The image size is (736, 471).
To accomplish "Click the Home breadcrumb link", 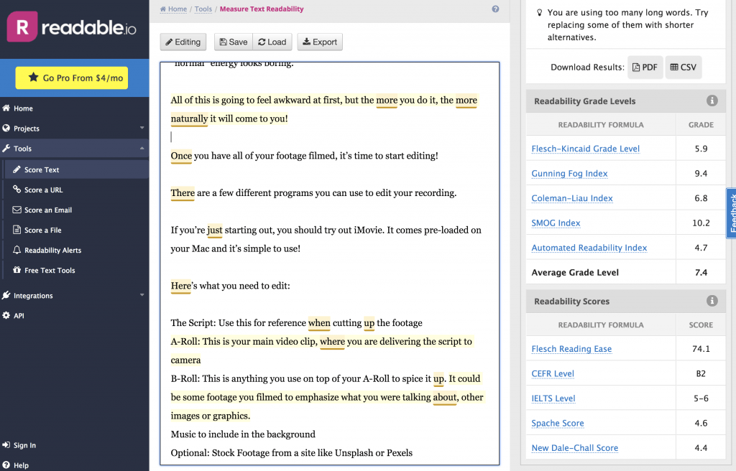I will [x=173, y=9].
